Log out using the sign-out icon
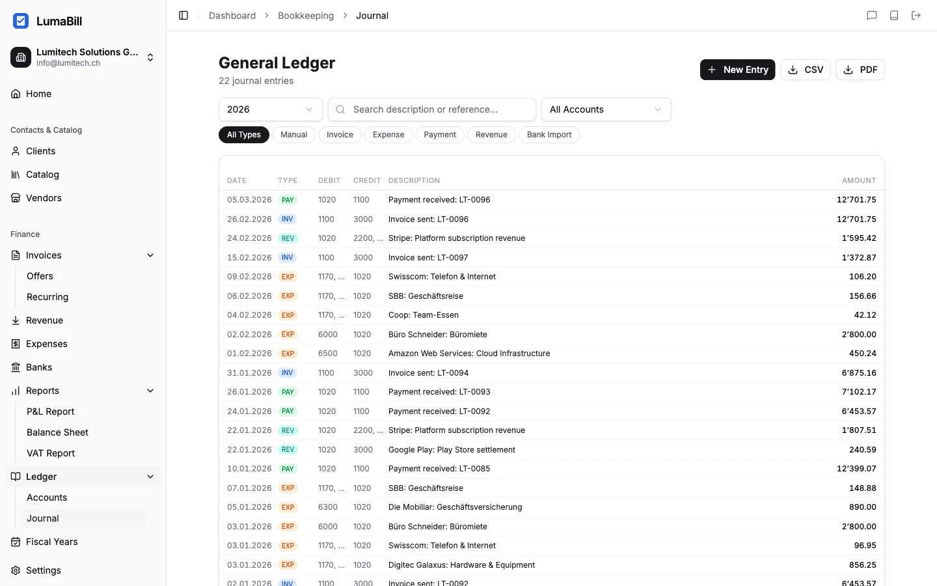This screenshot has width=937, height=586. tap(916, 15)
